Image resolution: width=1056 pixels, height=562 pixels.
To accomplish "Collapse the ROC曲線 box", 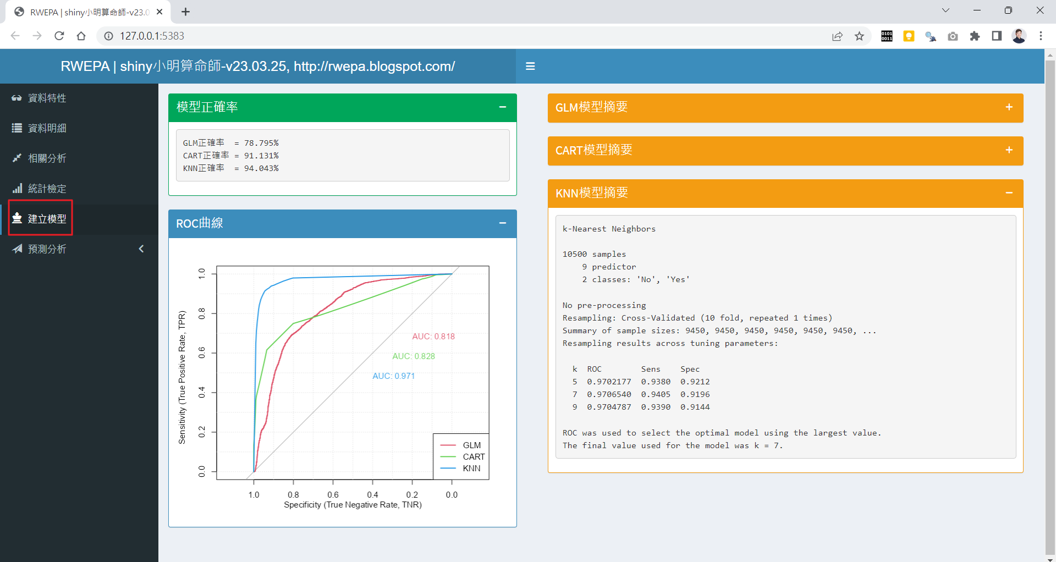I will click(x=502, y=223).
